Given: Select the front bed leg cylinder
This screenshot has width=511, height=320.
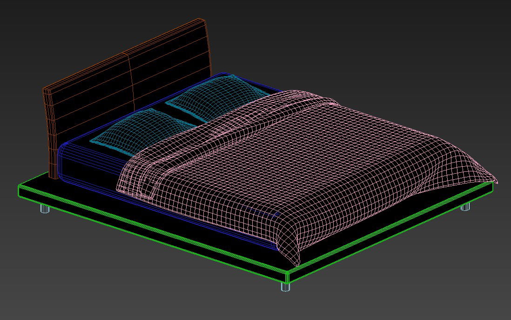Looking at the screenshot, I should coord(286,287).
